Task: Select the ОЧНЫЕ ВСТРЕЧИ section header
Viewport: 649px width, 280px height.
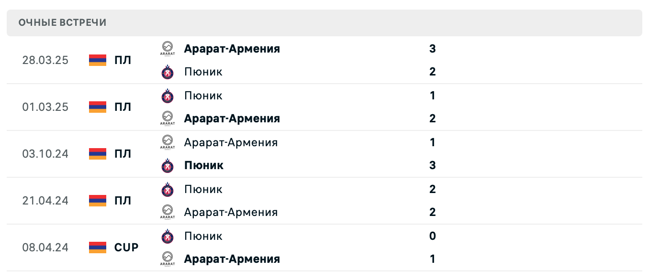Action: tap(62, 22)
